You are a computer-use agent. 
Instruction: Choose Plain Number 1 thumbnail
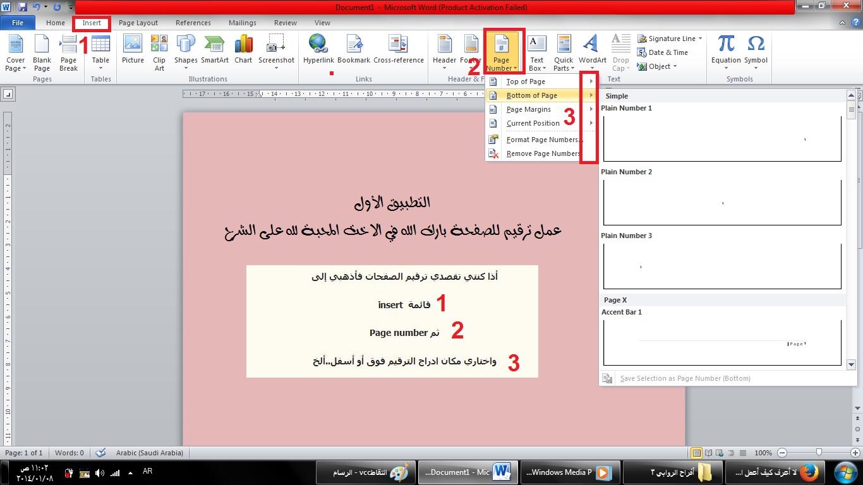(722, 138)
